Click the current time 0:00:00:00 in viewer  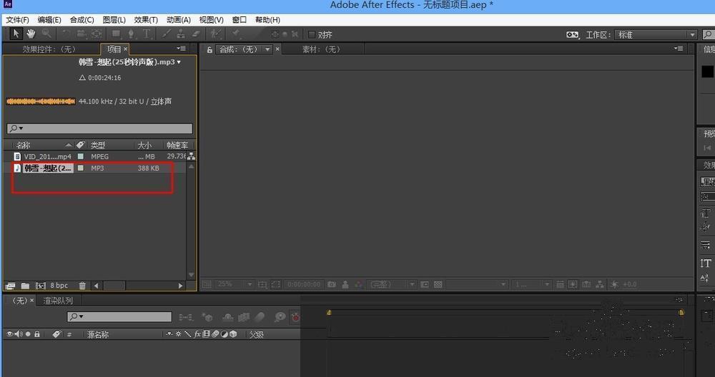pyautogui.click(x=304, y=284)
